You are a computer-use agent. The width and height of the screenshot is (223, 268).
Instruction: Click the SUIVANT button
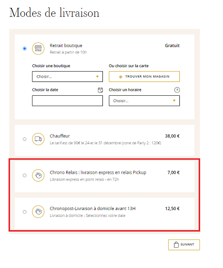pyautogui.click(x=184, y=245)
